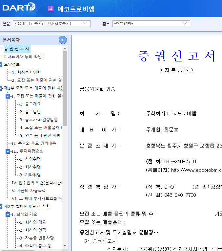Screen dimensions: 222x251
Task: Collapse the I. 회사의 개요 parent node
Action: point(8,214)
